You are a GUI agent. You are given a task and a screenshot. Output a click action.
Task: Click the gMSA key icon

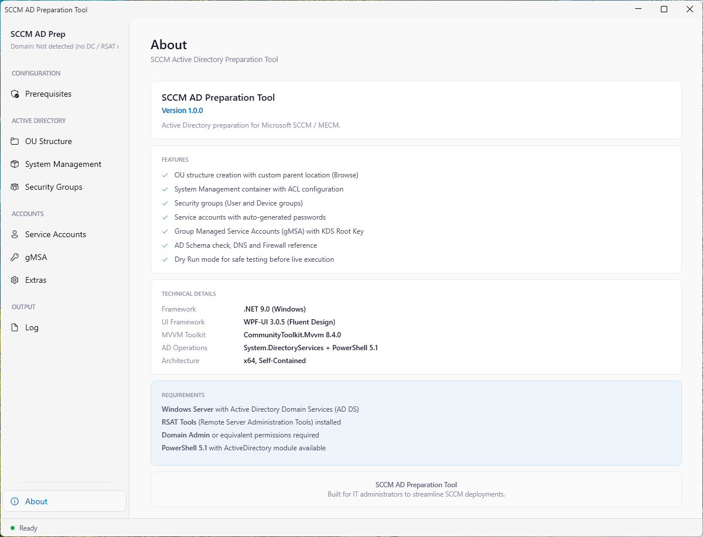(x=15, y=258)
